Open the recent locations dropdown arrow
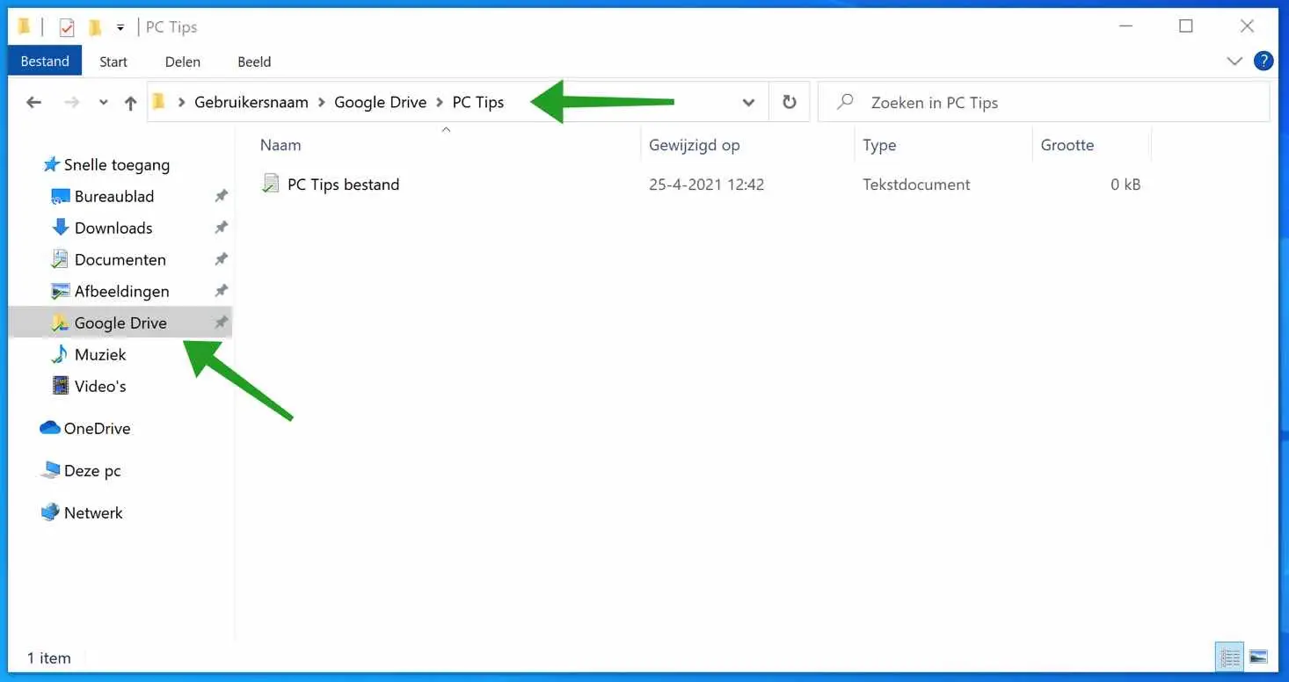Screen dimensions: 1289x682 coord(103,103)
